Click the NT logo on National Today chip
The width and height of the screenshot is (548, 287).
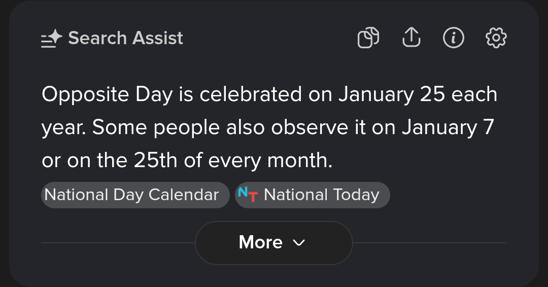[248, 194]
